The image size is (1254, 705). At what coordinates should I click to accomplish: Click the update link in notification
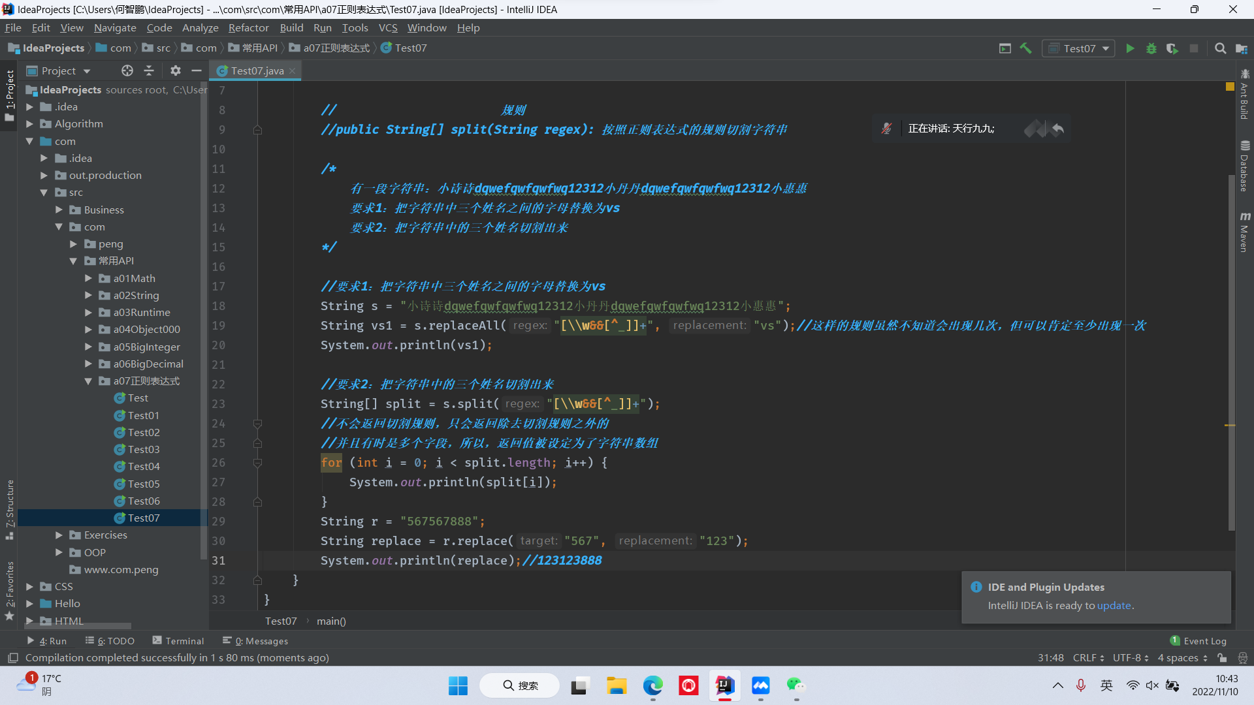1114,605
